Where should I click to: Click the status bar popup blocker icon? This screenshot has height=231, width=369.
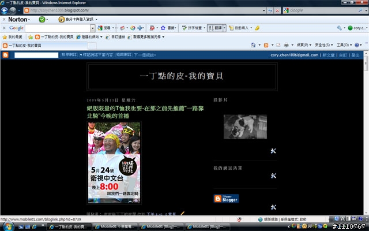239,219
